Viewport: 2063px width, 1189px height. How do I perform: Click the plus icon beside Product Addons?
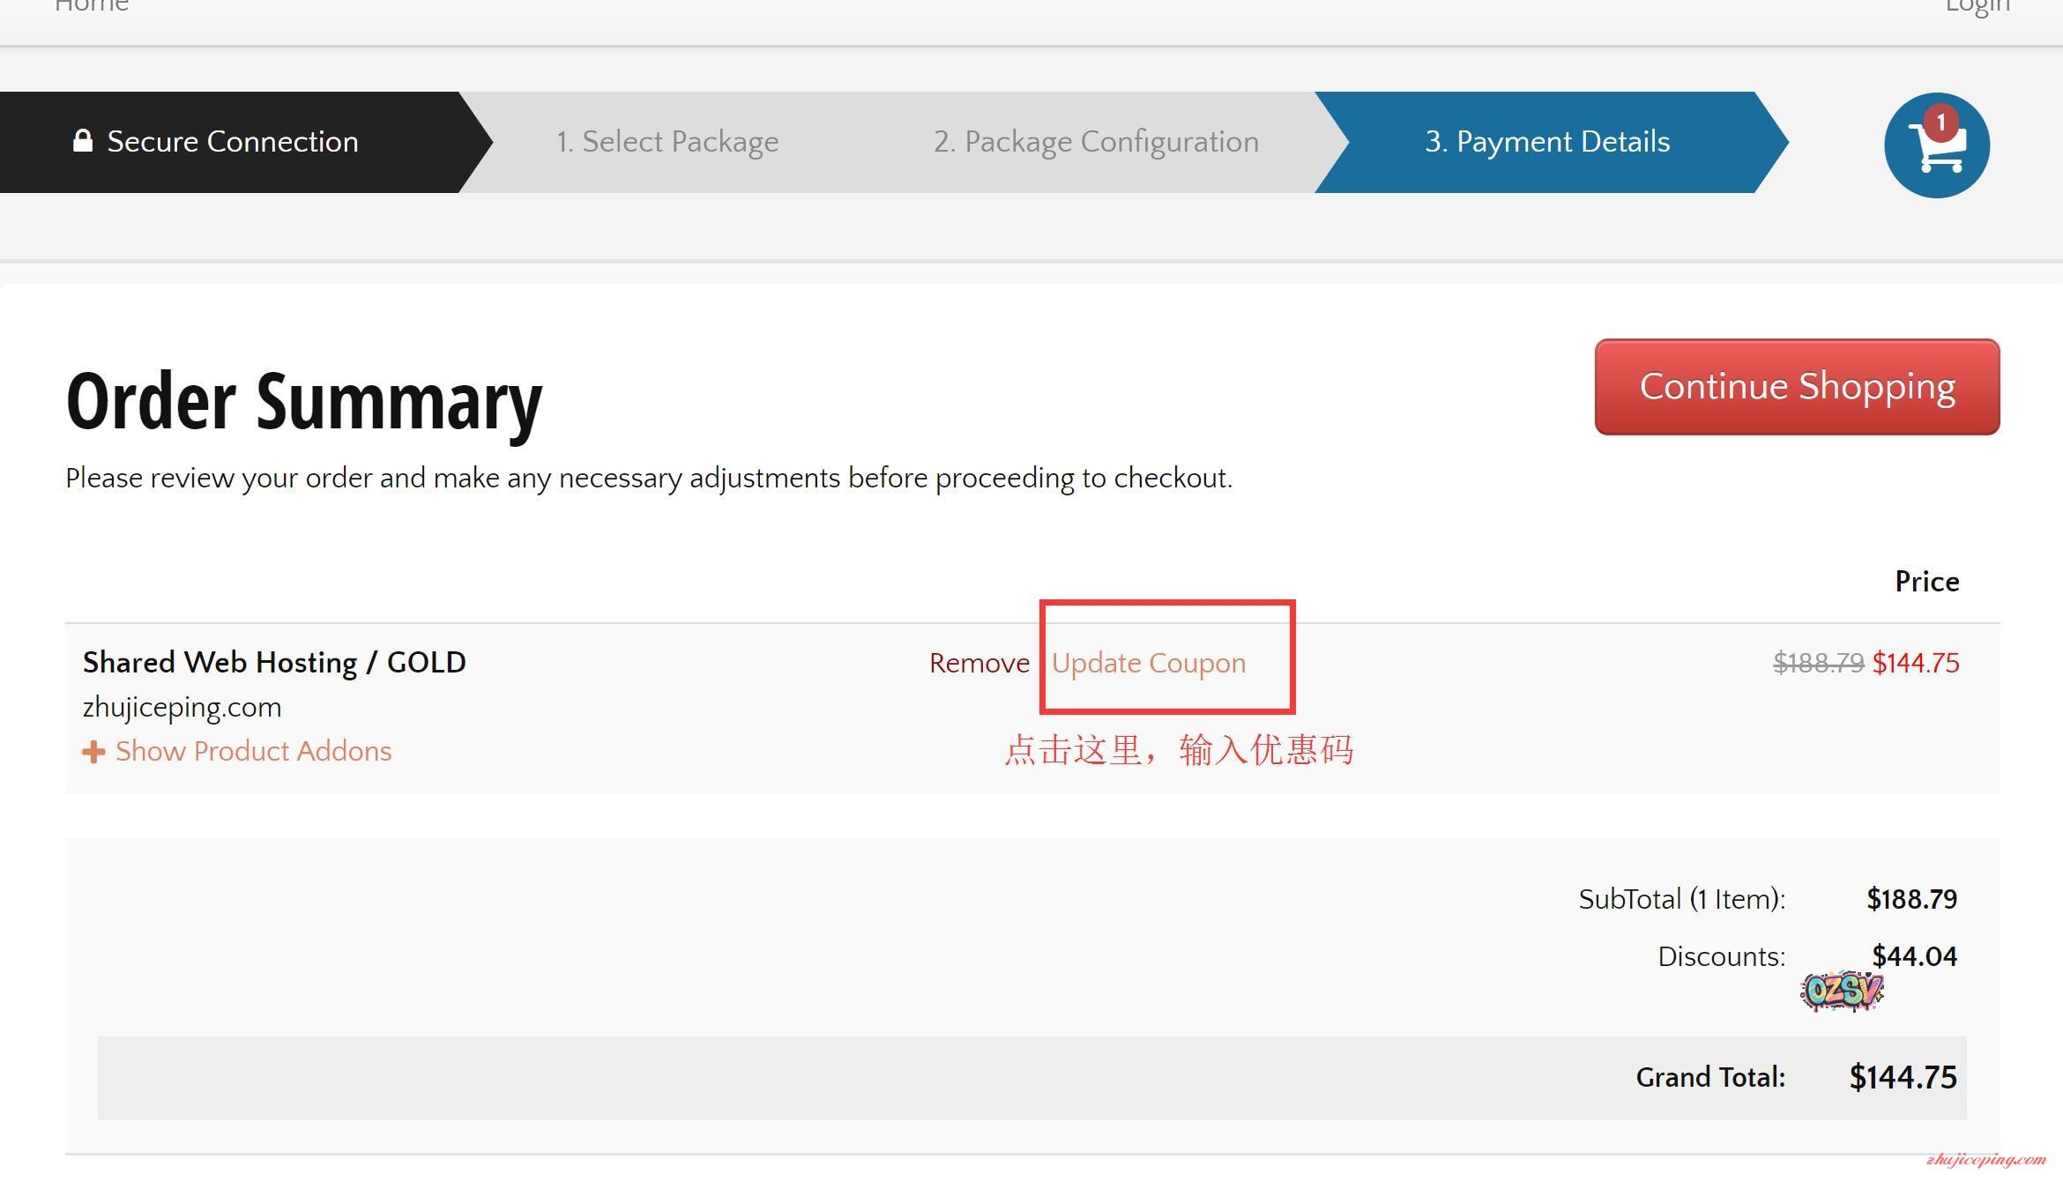pyautogui.click(x=93, y=752)
